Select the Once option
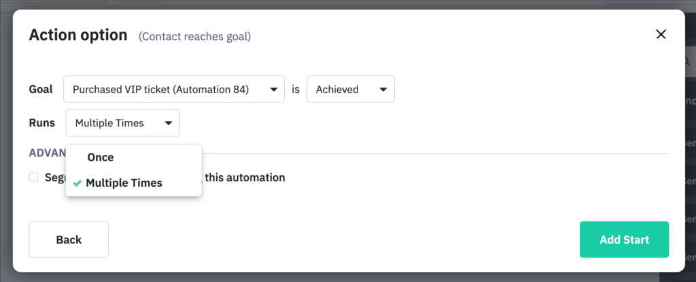 tap(101, 157)
